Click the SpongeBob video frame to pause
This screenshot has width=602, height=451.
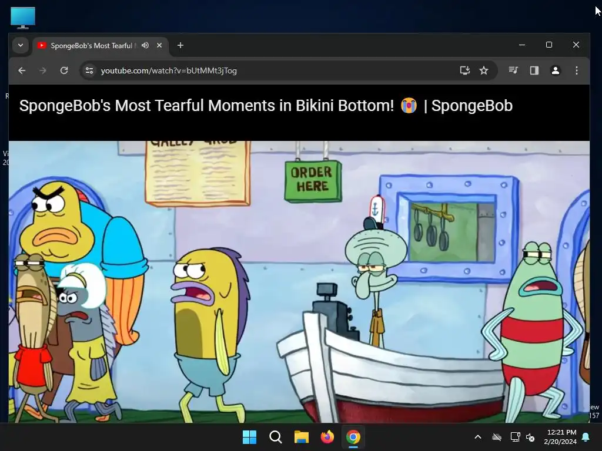(299, 282)
